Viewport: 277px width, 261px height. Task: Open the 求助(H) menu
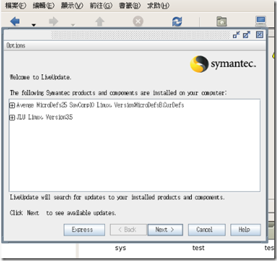click(158, 5)
